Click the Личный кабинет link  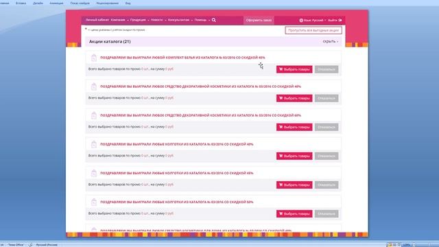tap(97, 20)
